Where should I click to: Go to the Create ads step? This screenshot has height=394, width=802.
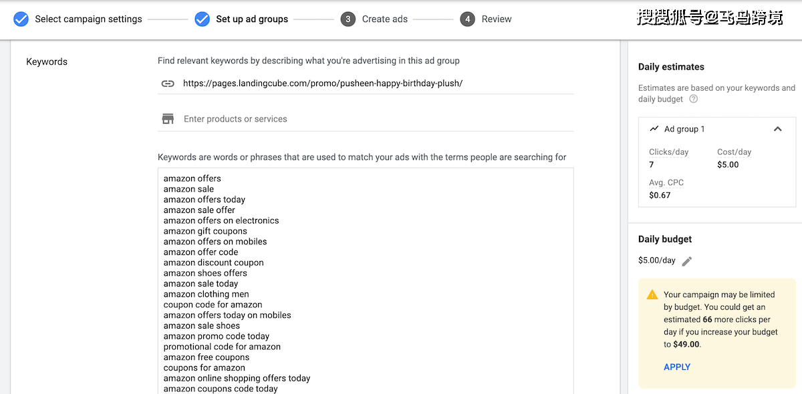(385, 19)
